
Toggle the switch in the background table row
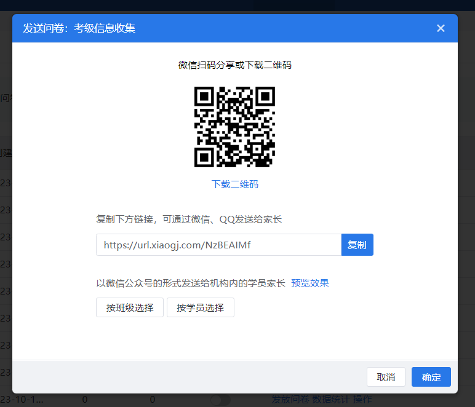pos(220,400)
